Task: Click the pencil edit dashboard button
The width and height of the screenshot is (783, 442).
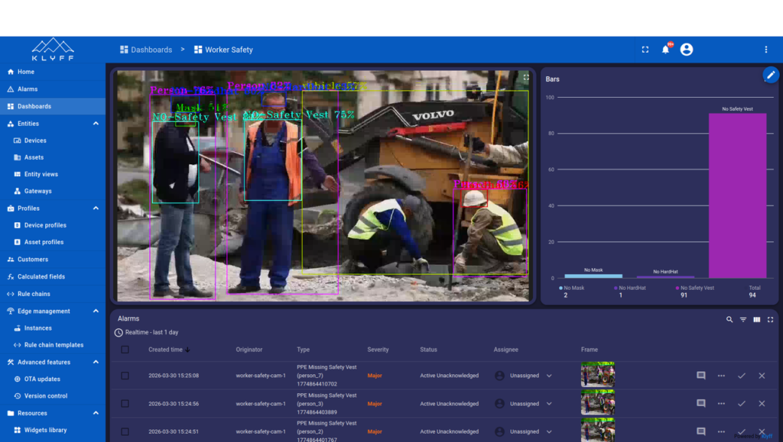Action: coord(770,75)
